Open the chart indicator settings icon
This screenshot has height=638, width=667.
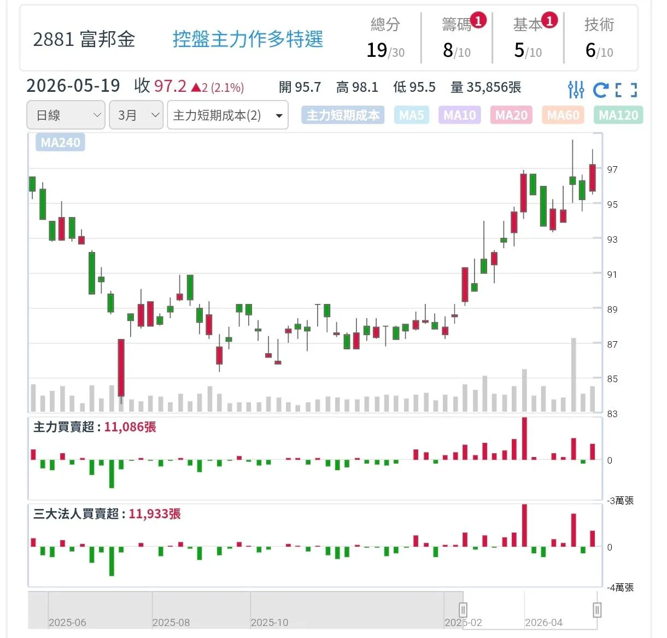576,89
